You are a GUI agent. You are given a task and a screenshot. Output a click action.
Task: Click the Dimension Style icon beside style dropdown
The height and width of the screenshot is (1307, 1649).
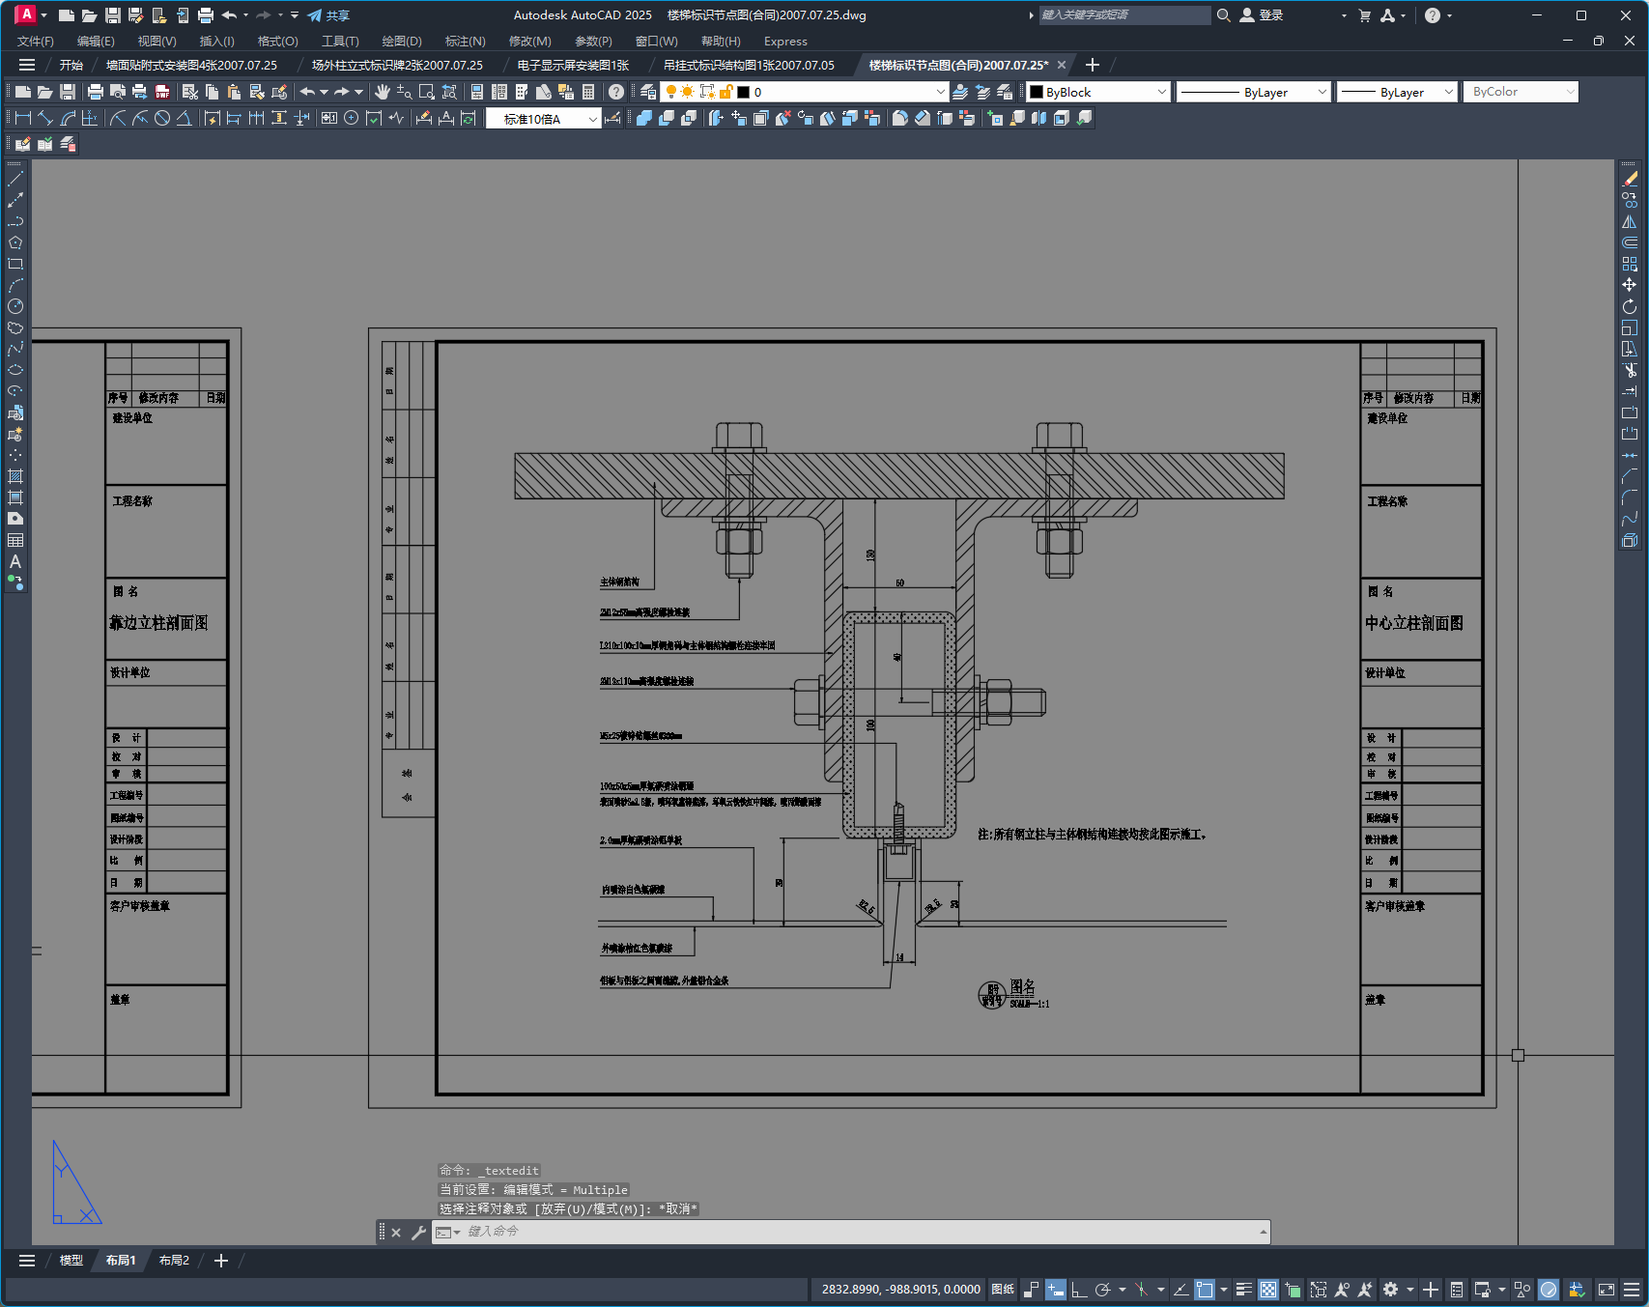click(612, 118)
